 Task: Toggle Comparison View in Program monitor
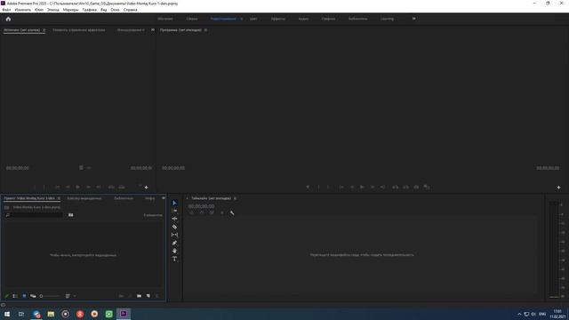[427, 188]
